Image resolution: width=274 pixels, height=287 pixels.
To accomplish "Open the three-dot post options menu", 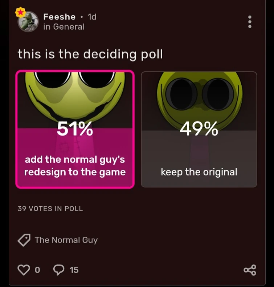I will pos(249,22).
